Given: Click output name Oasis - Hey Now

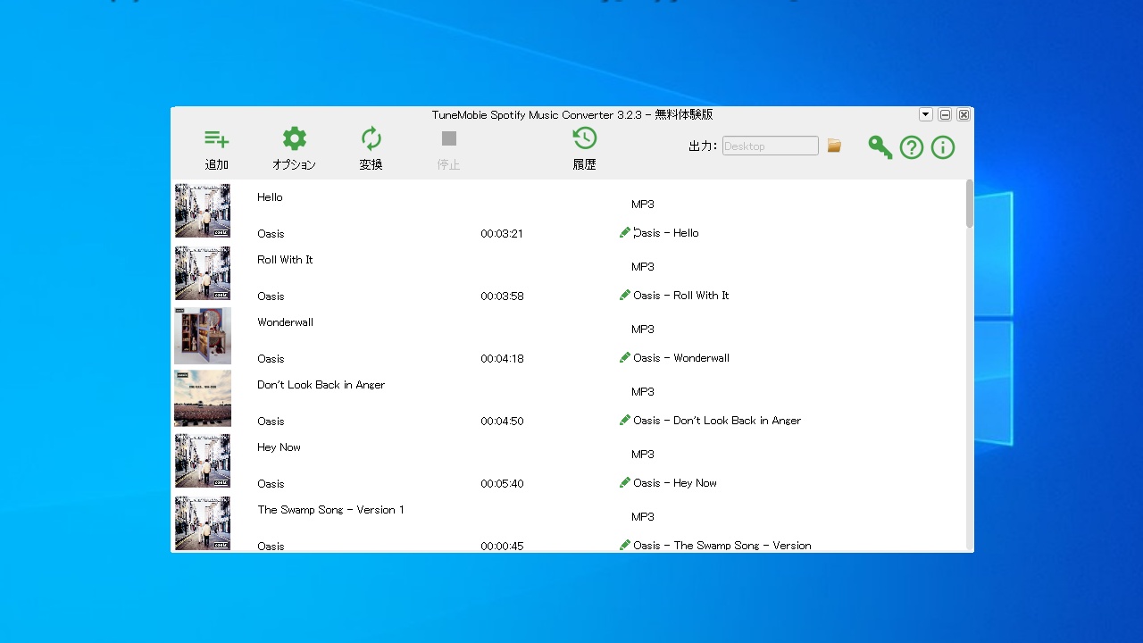Looking at the screenshot, I should (x=675, y=483).
